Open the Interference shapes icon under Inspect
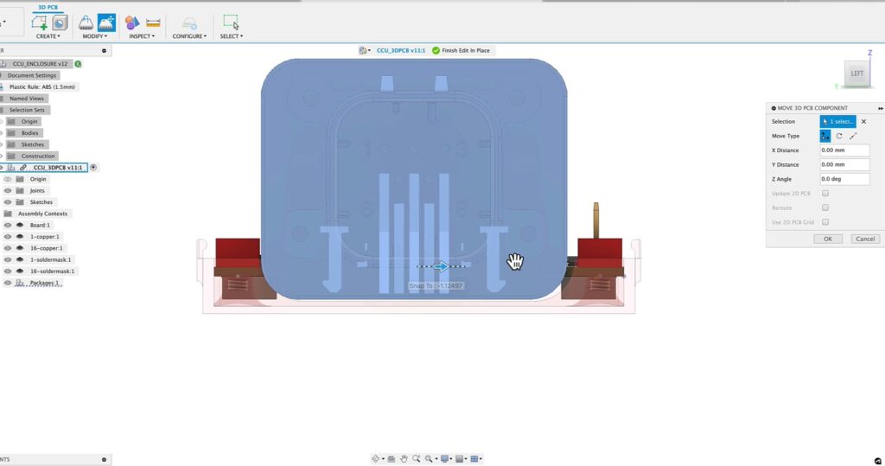Image resolution: width=885 pixels, height=466 pixels. 132,22
